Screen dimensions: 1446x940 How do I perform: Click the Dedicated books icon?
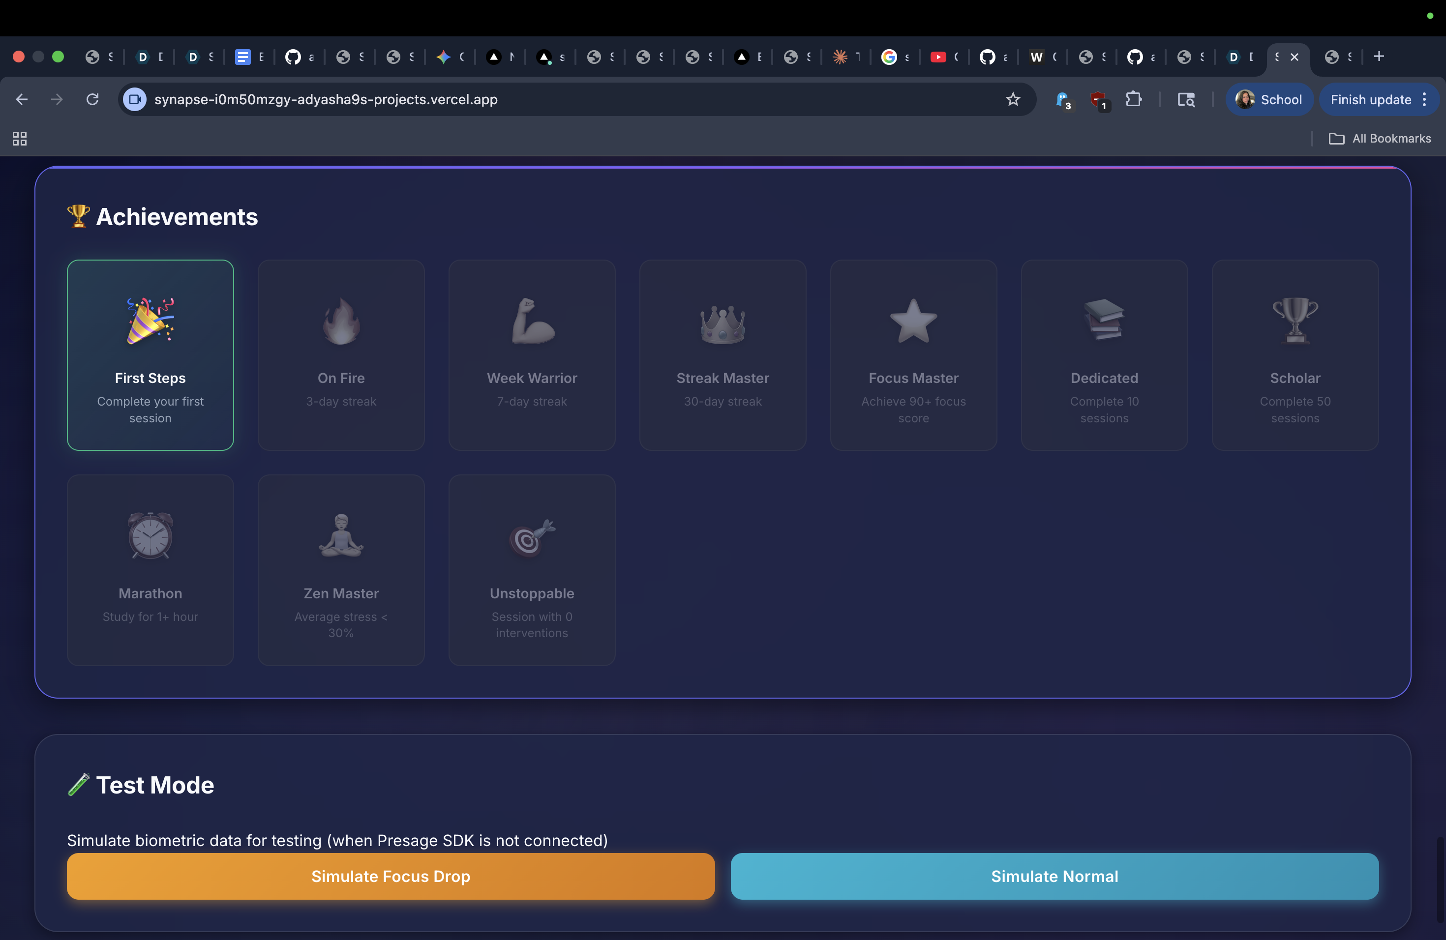coord(1104,320)
